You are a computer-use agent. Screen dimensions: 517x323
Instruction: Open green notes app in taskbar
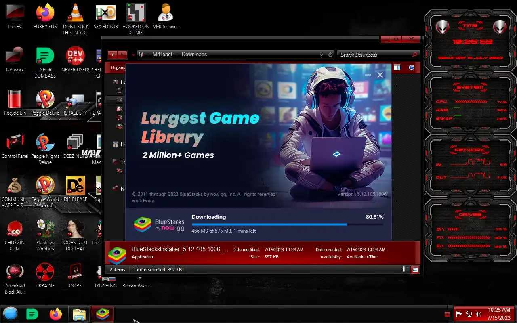pos(32,314)
